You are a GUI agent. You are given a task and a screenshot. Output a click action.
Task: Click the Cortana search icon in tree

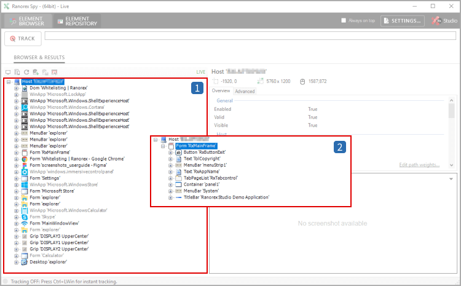[25, 107]
